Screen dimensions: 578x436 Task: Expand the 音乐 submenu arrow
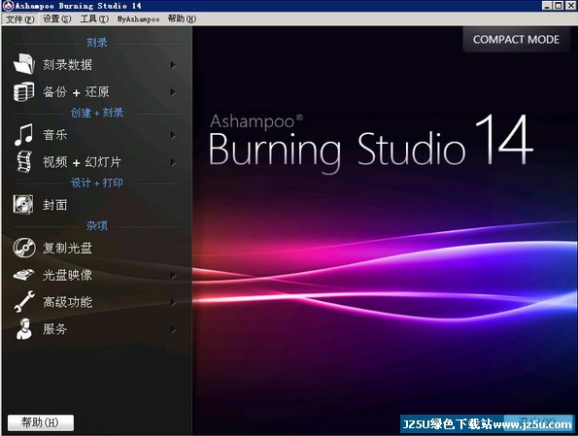[x=173, y=135]
